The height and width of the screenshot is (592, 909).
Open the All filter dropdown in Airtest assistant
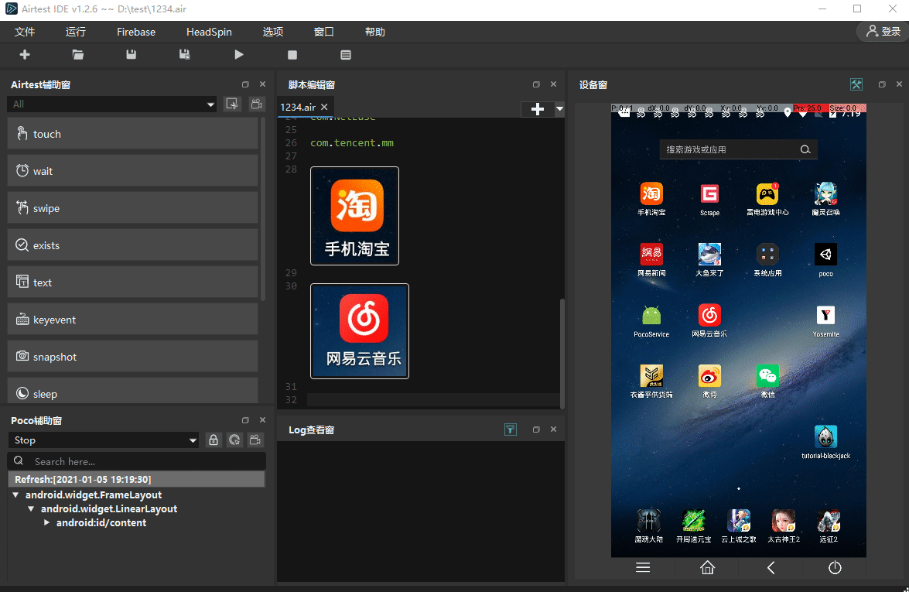pos(112,104)
